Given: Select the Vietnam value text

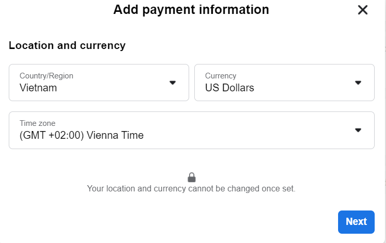Looking at the screenshot, I should 38,88.
